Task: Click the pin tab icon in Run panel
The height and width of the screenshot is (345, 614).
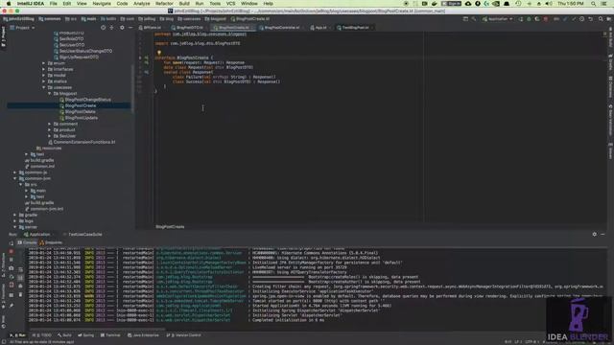Action: [x=12, y=305]
